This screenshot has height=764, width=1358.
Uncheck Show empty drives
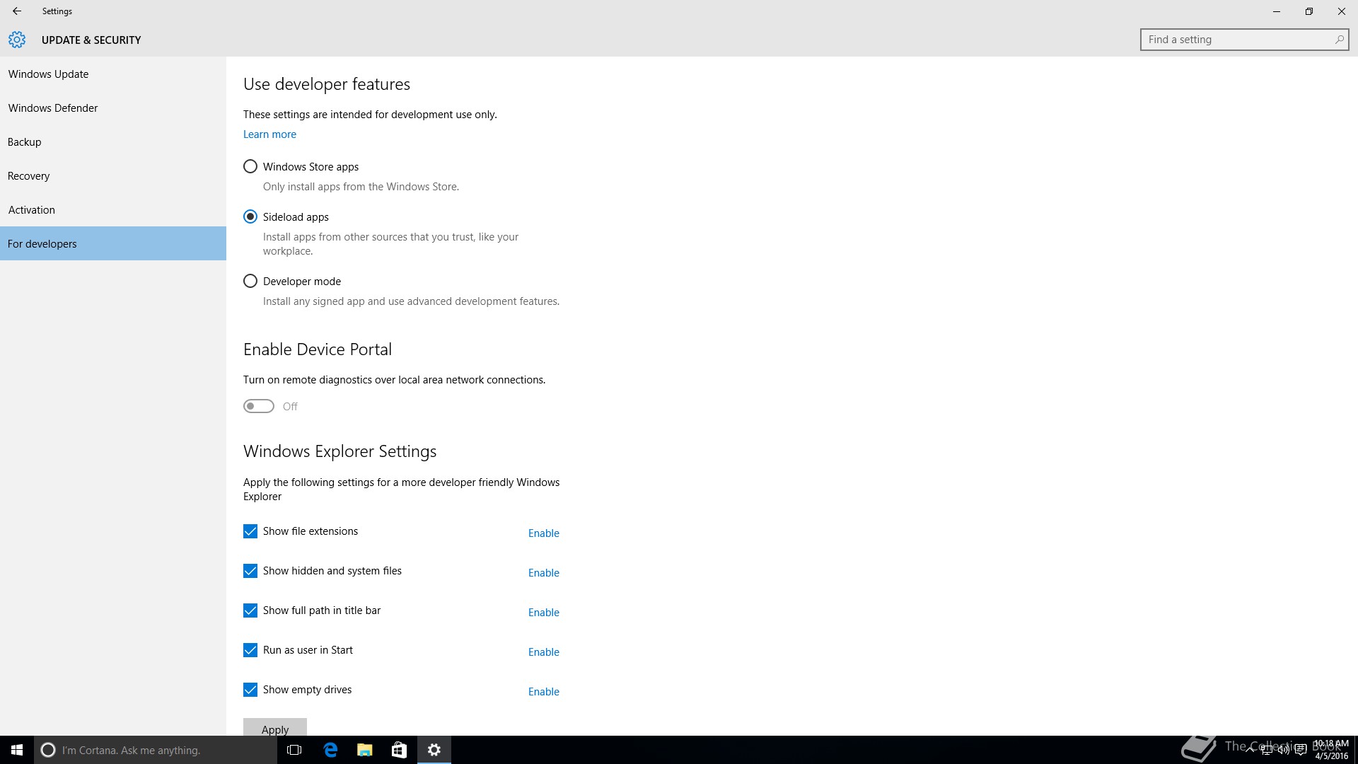pyautogui.click(x=250, y=690)
